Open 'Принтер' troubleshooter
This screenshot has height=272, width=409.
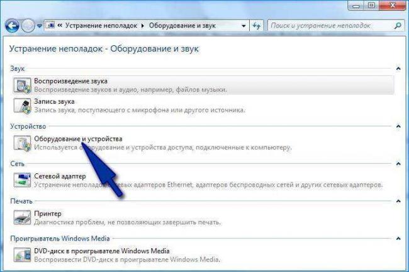pos(48,214)
